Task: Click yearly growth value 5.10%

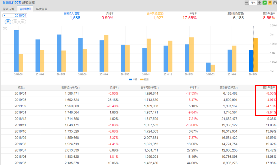Action: point(193,106)
